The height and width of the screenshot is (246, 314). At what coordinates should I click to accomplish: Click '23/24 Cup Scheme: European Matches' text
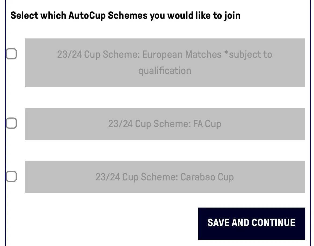[x=139, y=55]
